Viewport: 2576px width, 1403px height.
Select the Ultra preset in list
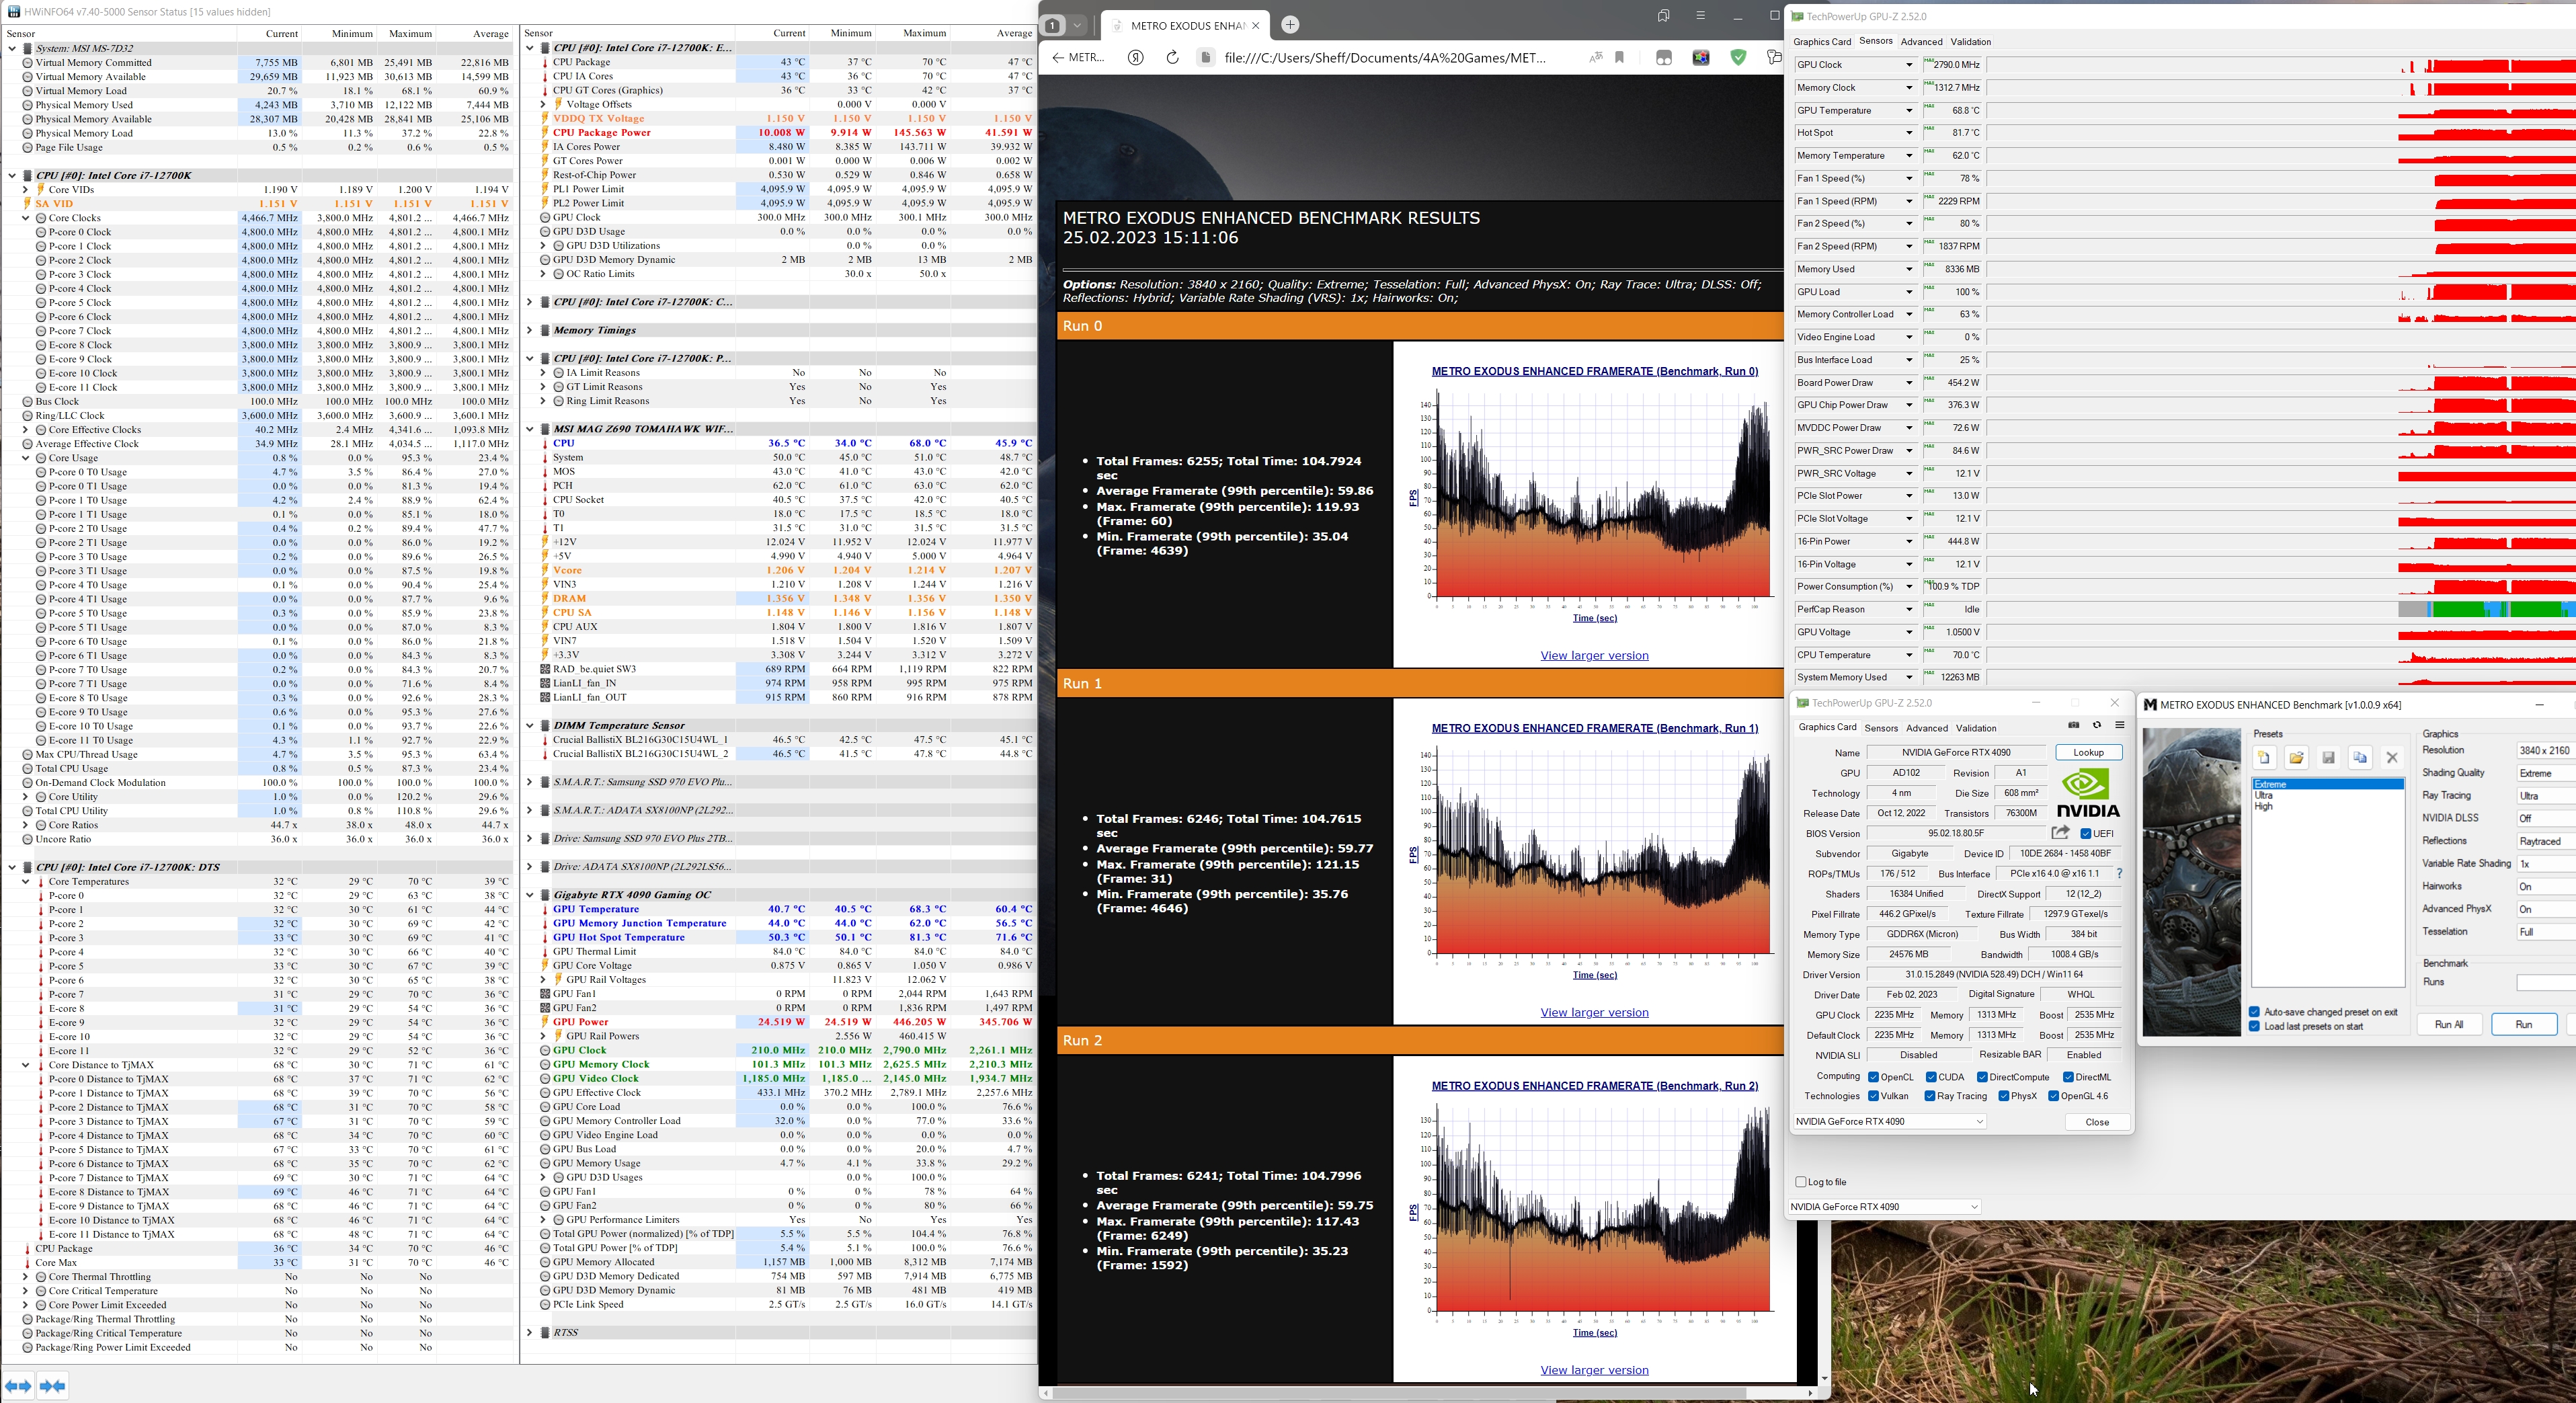coord(2264,796)
